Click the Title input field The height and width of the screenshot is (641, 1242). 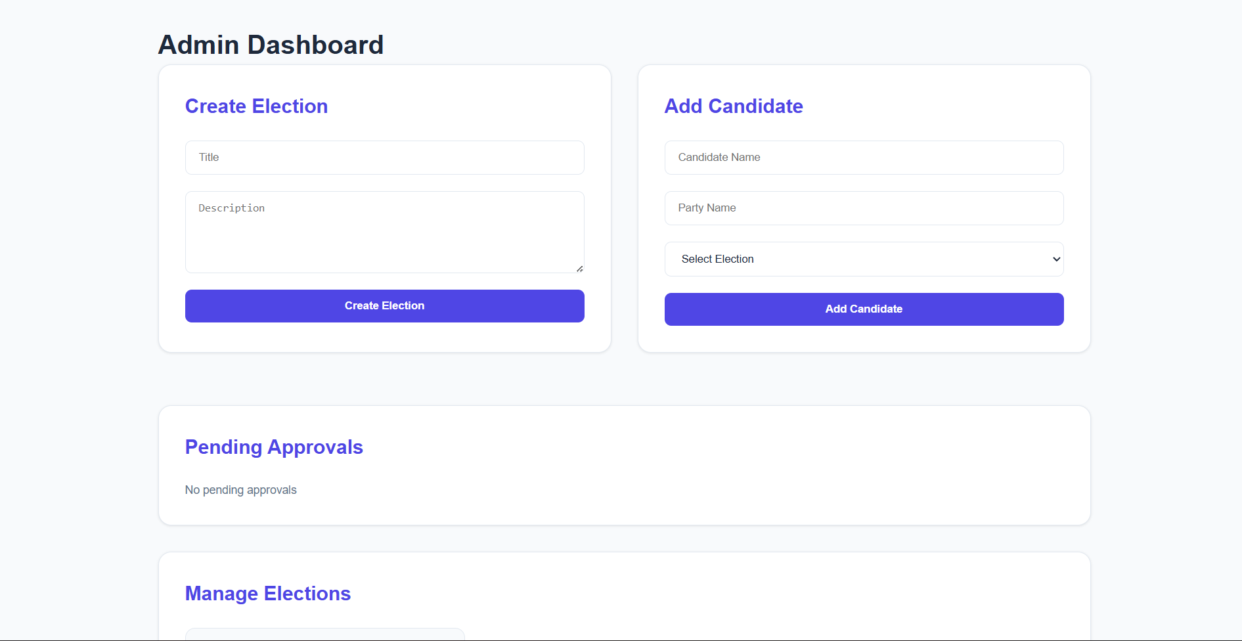(x=384, y=158)
